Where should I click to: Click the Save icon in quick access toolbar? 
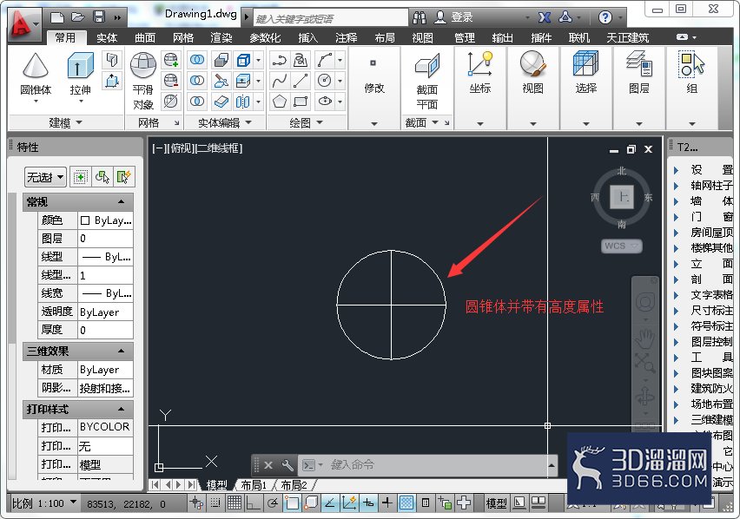pos(99,17)
